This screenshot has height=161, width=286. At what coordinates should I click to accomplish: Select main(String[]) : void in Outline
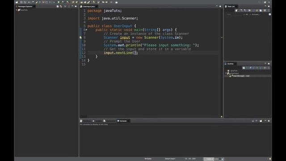coord(241,76)
